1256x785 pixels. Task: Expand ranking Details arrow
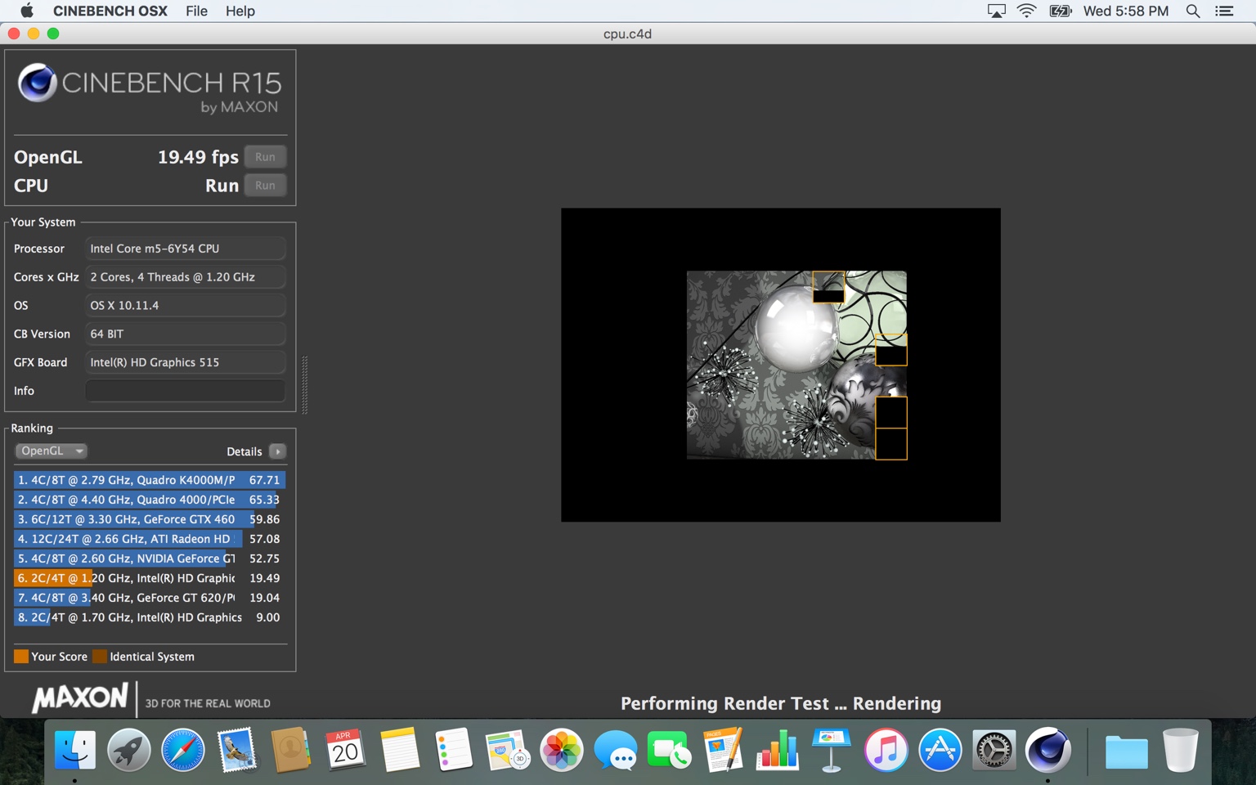278,451
